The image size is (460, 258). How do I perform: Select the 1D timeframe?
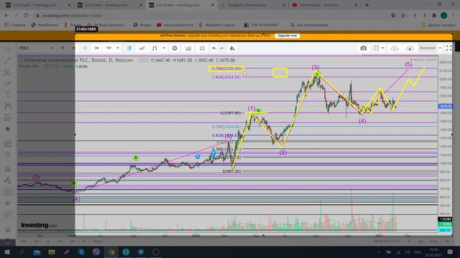tap(85, 48)
